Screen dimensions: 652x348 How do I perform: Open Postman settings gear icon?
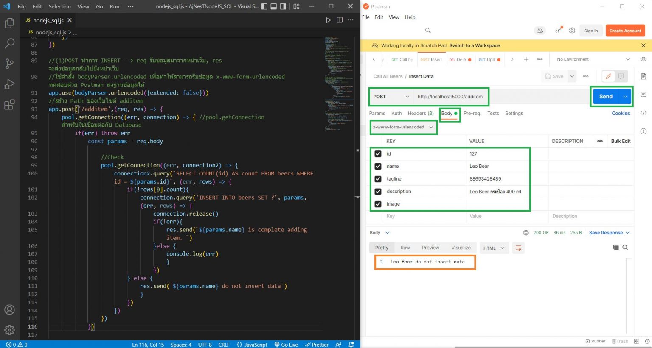572,31
